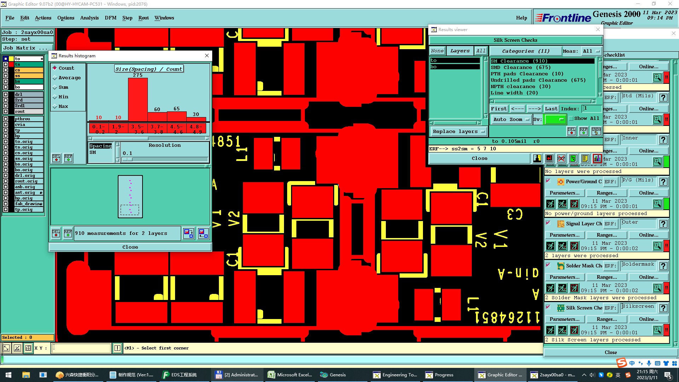Untick the Silk Screen Checks checkbox
Screen dimensions: 679x382
click(548, 307)
